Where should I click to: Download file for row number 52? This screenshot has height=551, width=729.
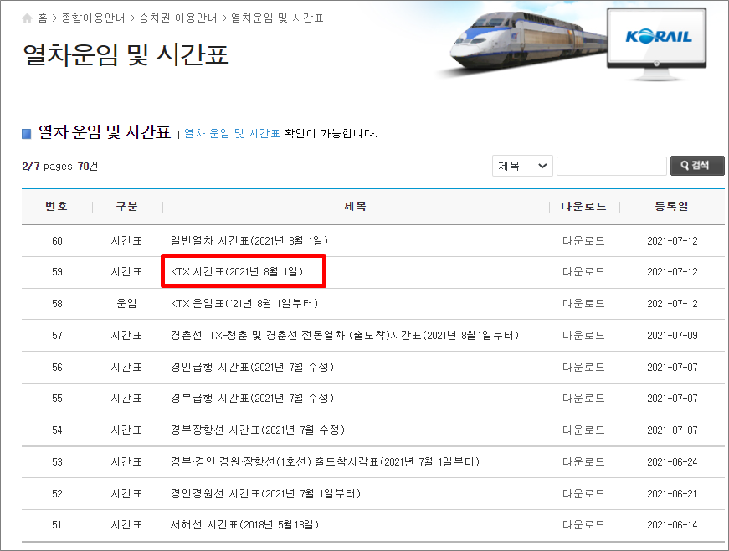click(x=584, y=493)
